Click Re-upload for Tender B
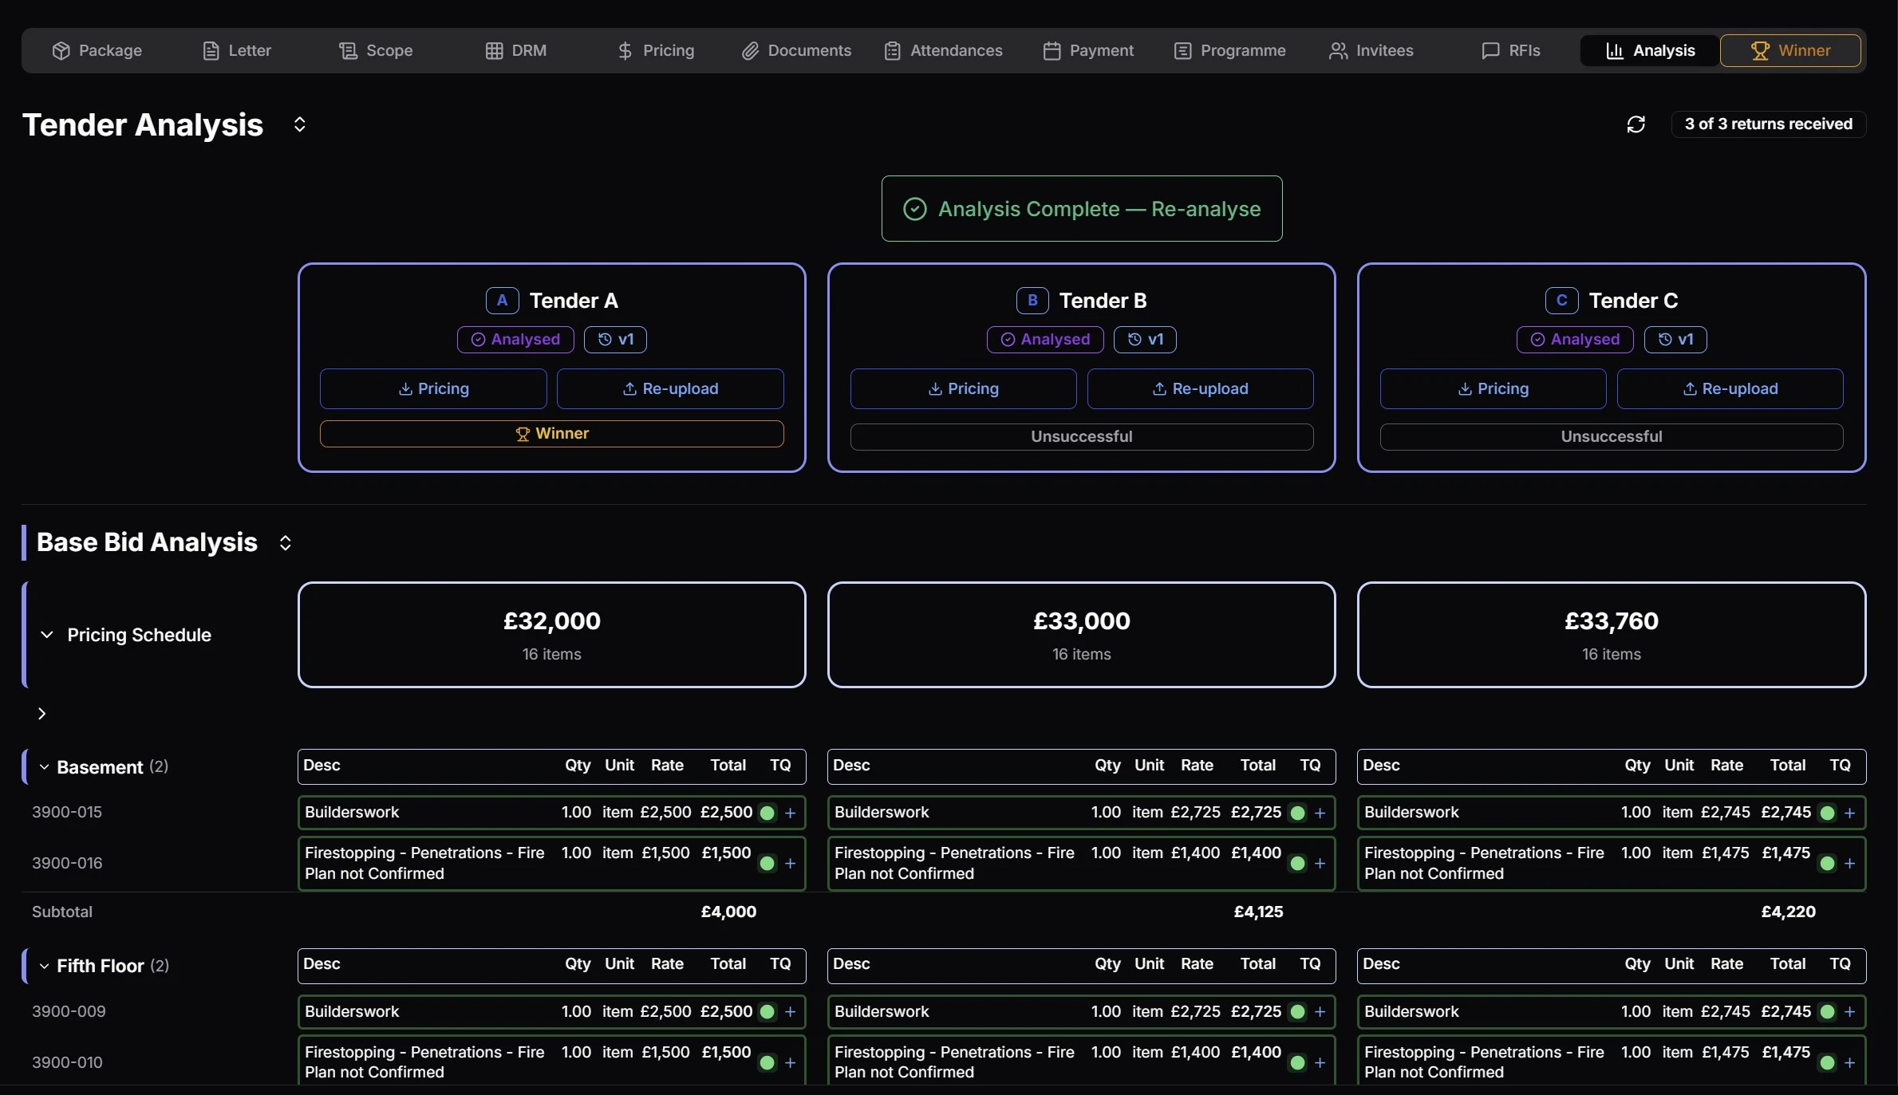Viewport: 1898px width, 1095px height. point(1200,388)
